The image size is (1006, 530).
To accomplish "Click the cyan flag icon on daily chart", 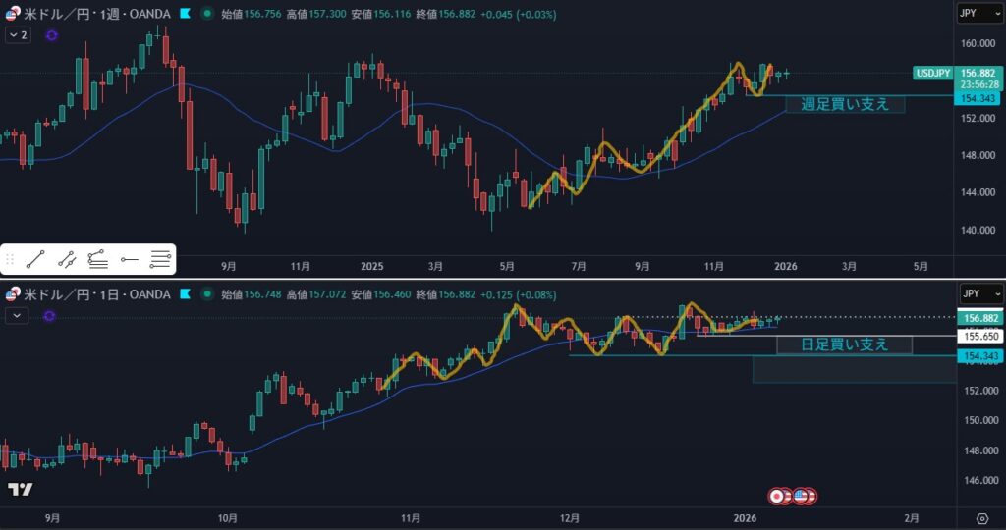I will tap(184, 294).
